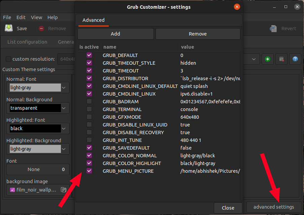The image size is (304, 215).
Task: Click the GRUB_COLOR_HIGHLIGHT name cell
Action: (132, 163)
